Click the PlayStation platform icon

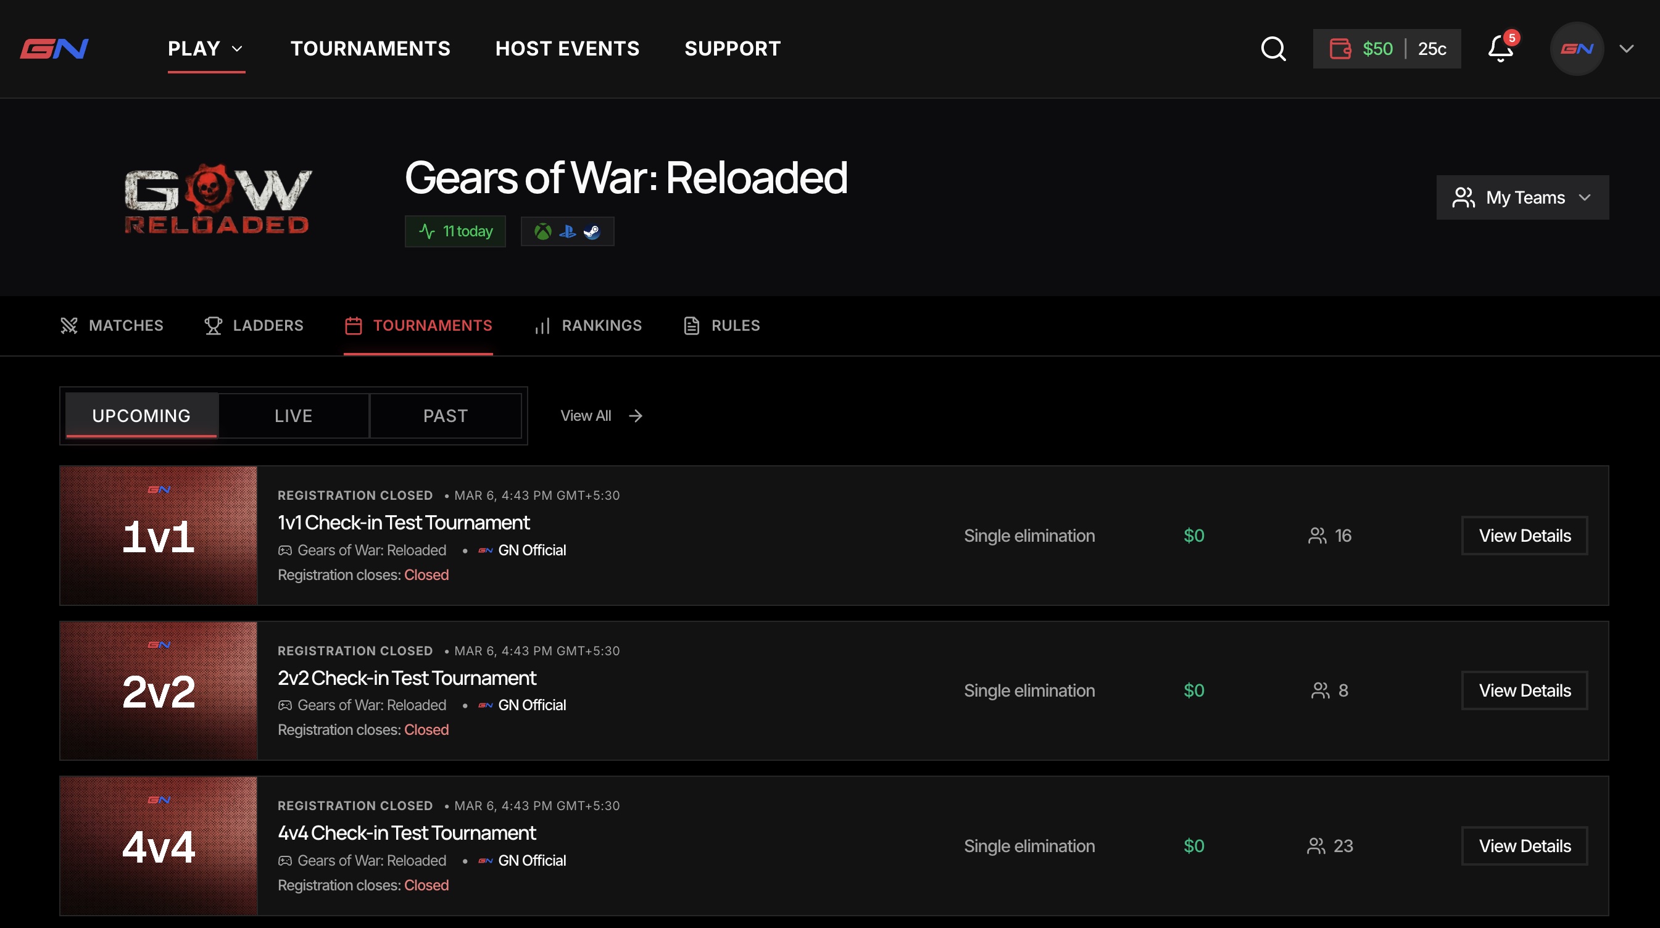(x=567, y=231)
